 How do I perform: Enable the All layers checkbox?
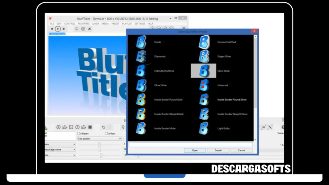[x=79, y=134]
